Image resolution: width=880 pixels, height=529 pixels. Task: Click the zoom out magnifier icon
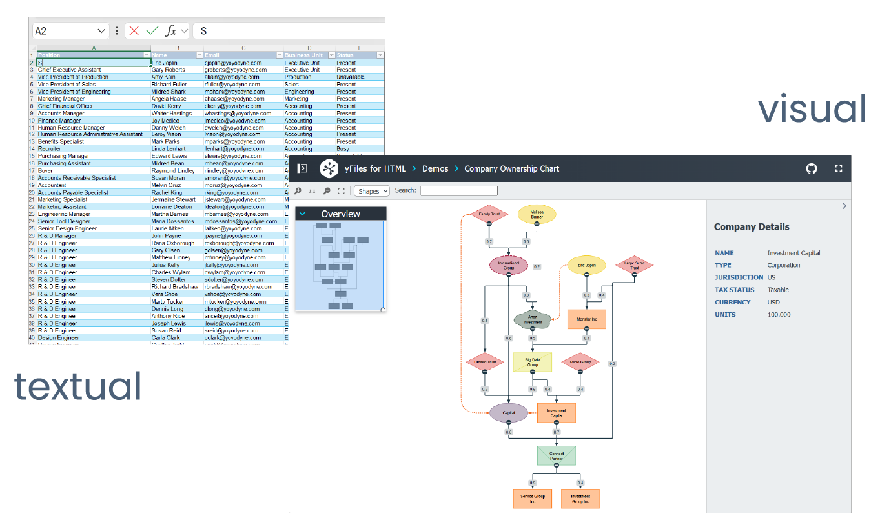pos(327,191)
